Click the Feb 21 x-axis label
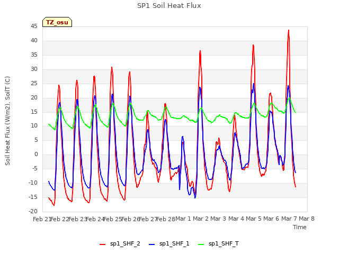Image resolution: width=339 pixels, height=254 pixels. click(42, 219)
